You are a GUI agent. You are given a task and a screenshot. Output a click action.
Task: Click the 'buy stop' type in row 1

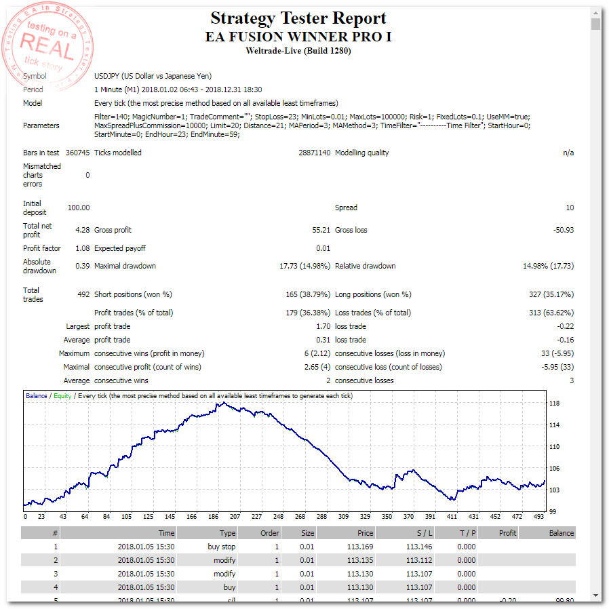(221, 547)
